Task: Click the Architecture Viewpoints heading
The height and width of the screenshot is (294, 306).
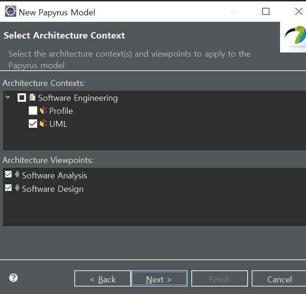Action: [48, 160]
